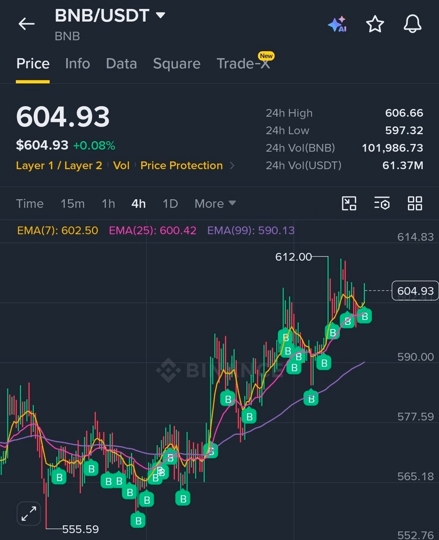
Task: Go back with the left arrow icon
Action: point(26,24)
